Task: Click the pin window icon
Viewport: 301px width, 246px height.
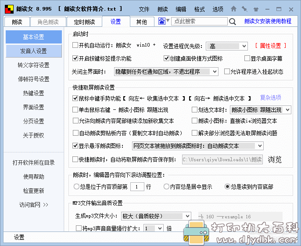Action: tap(244, 9)
